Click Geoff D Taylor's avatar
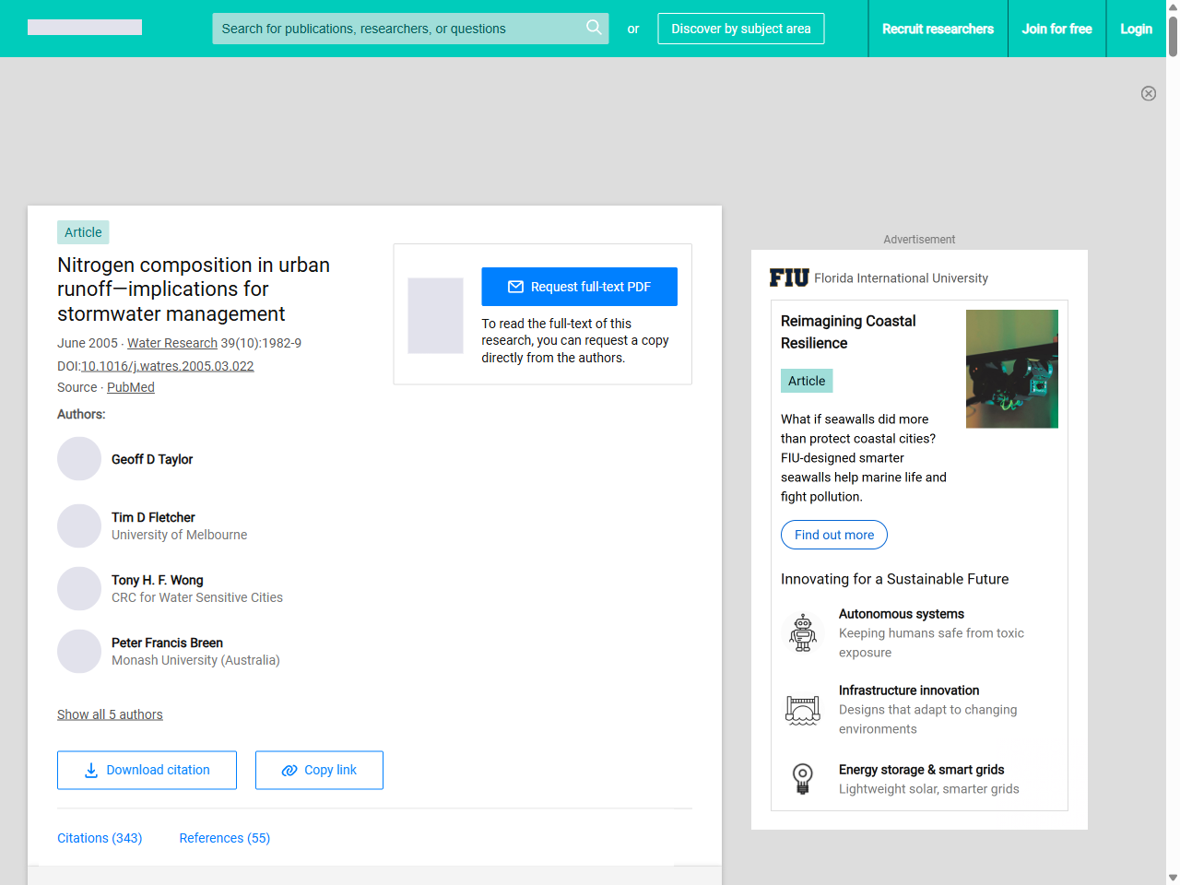 [x=79, y=459]
